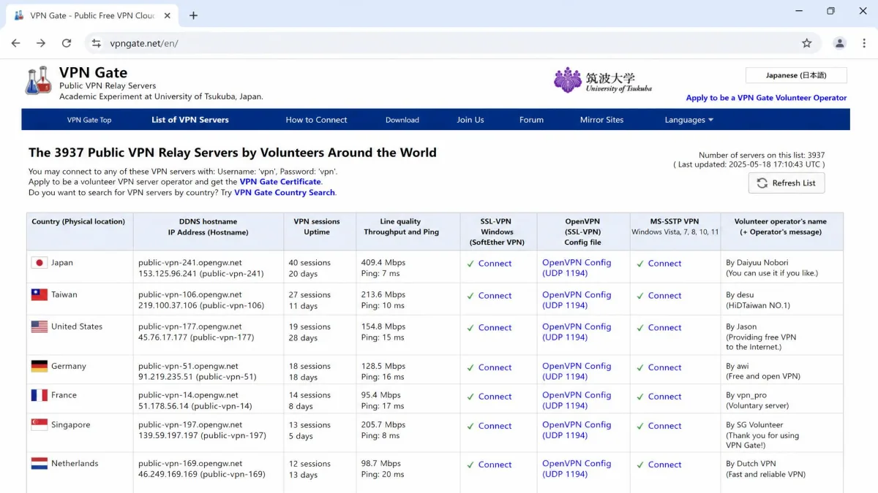Open Apply to be a VPN Gate Volunteer Operator link
Screen dimensions: 878x493
766,98
